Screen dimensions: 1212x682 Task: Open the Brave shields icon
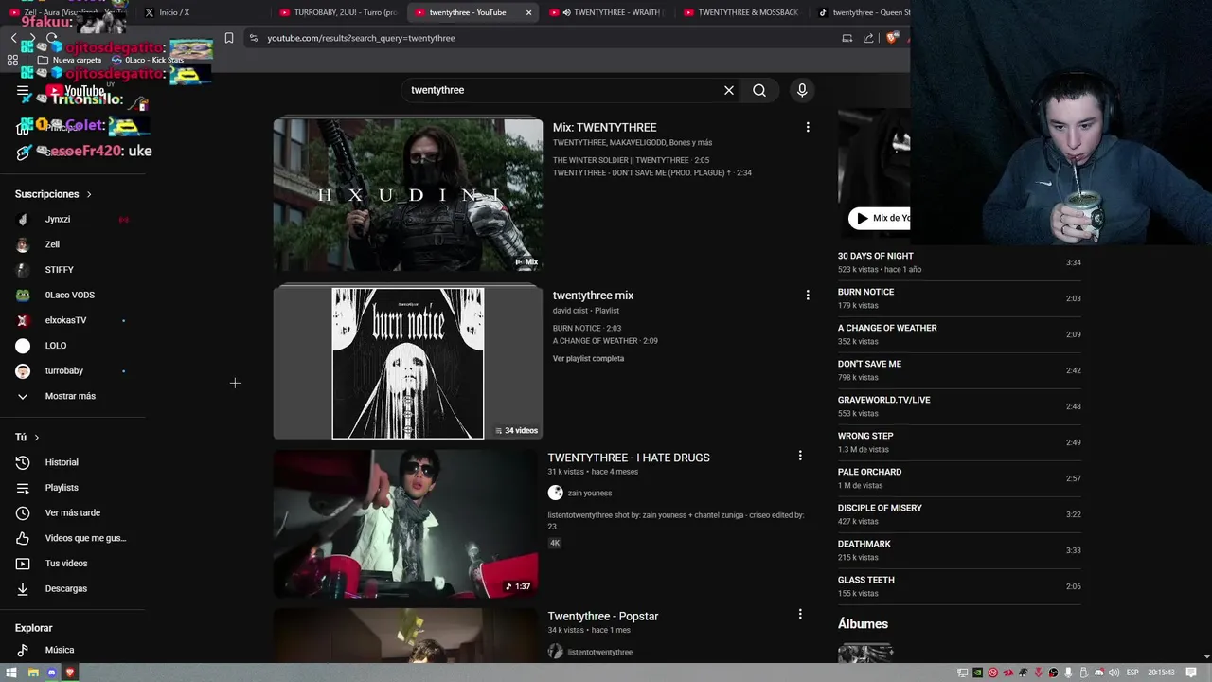coord(892,38)
